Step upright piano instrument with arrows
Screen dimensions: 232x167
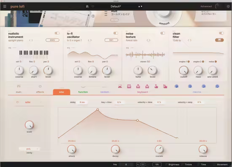coord(31,40)
